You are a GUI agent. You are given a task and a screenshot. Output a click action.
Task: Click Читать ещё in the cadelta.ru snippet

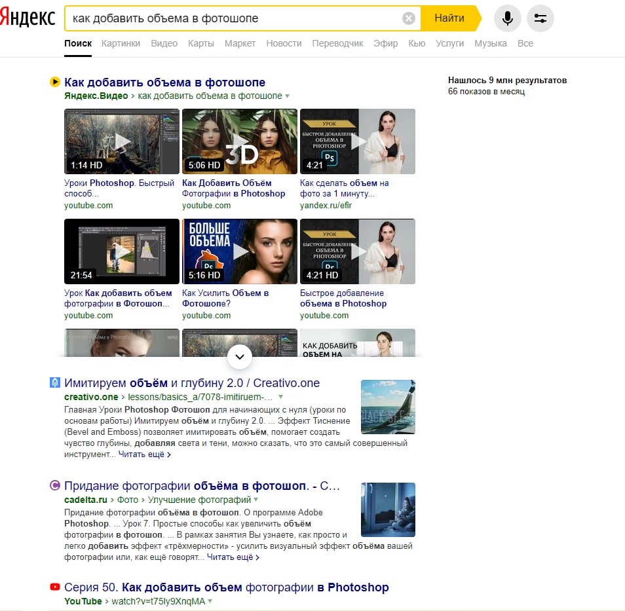233,557
